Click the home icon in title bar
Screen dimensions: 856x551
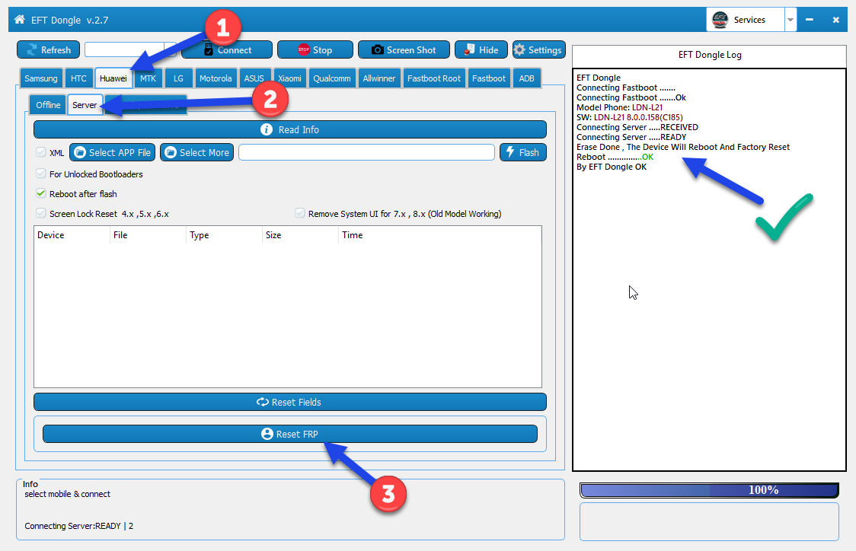(20, 20)
